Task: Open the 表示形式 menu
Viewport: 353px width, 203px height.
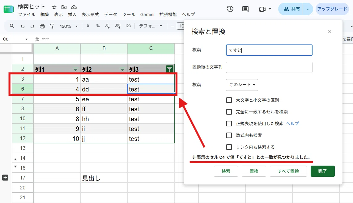Action: point(90,15)
